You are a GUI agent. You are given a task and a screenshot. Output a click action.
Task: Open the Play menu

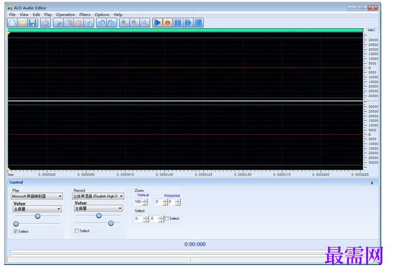pos(48,14)
